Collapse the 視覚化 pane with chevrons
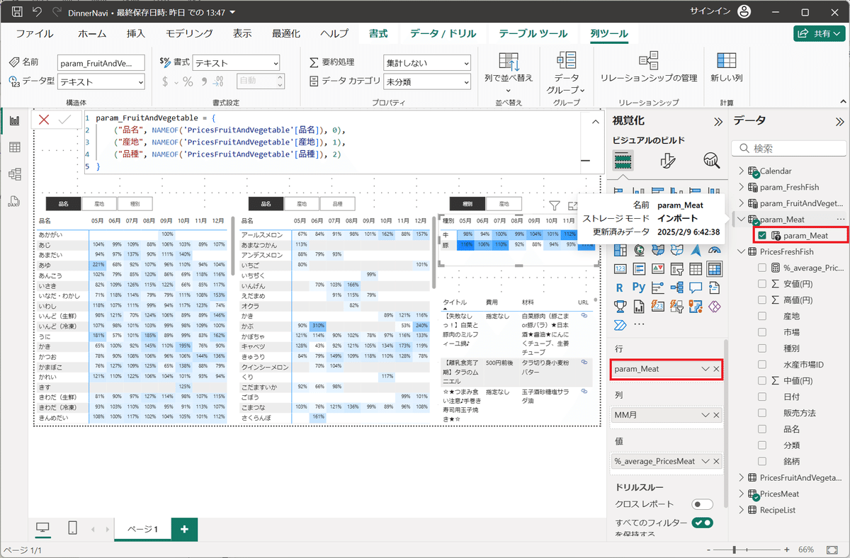 tap(718, 121)
